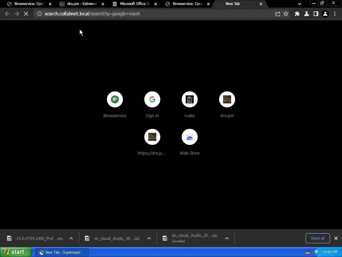Expand hidden system tray icons
The height and width of the screenshot is (257, 342).
click(x=317, y=252)
